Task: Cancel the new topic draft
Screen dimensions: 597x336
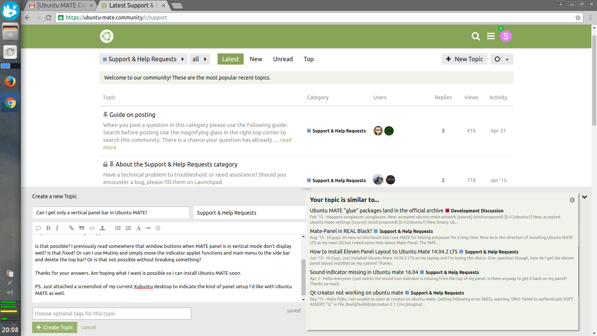Action: click(x=89, y=327)
